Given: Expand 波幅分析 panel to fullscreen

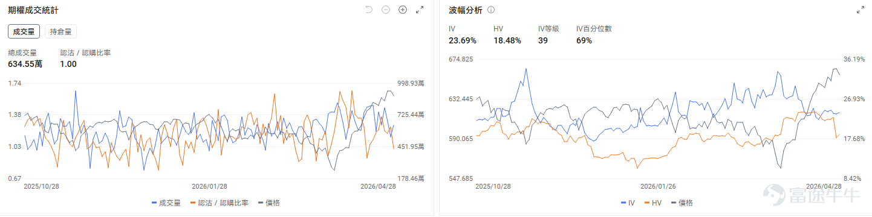Looking at the screenshot, I should coord(861,10).
